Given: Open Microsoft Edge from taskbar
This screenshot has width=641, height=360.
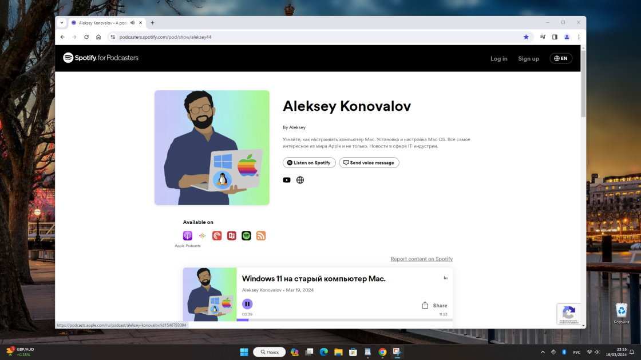Looking at the screenshot, I should [324, 352].
